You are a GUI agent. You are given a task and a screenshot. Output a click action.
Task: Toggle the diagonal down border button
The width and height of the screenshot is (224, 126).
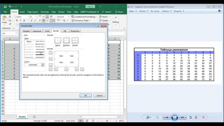82,69
